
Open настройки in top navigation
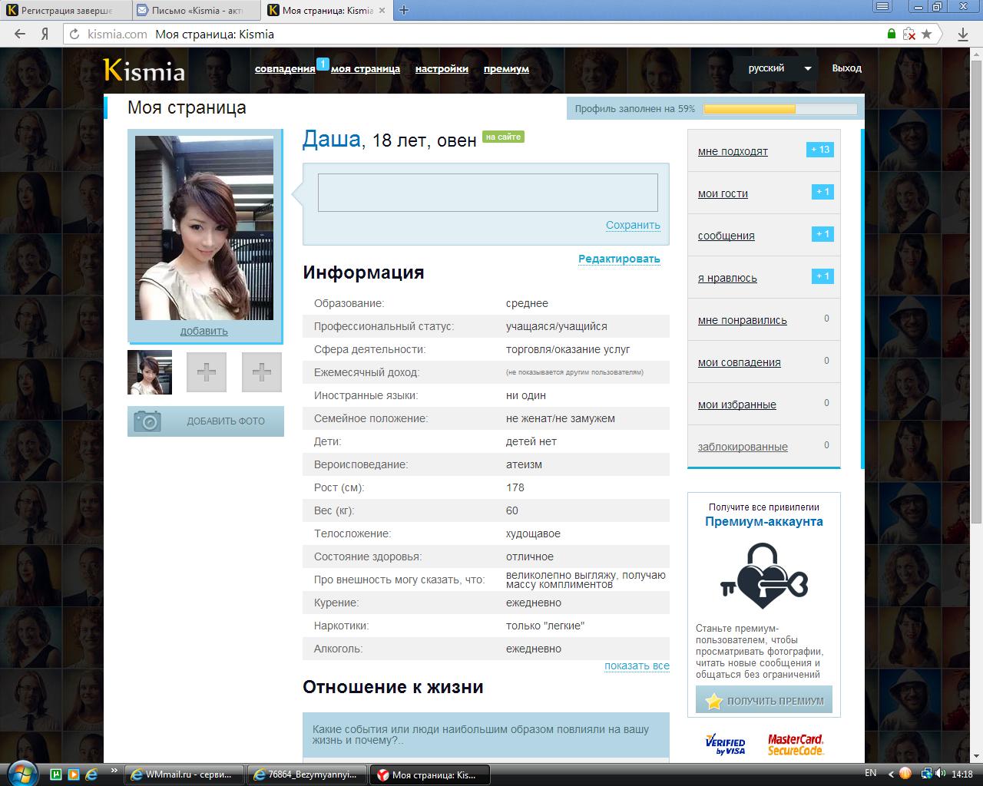(x=442, y=68)
